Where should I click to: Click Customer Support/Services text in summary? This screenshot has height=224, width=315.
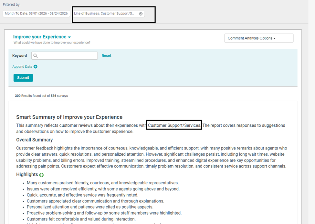click(174, 125)
